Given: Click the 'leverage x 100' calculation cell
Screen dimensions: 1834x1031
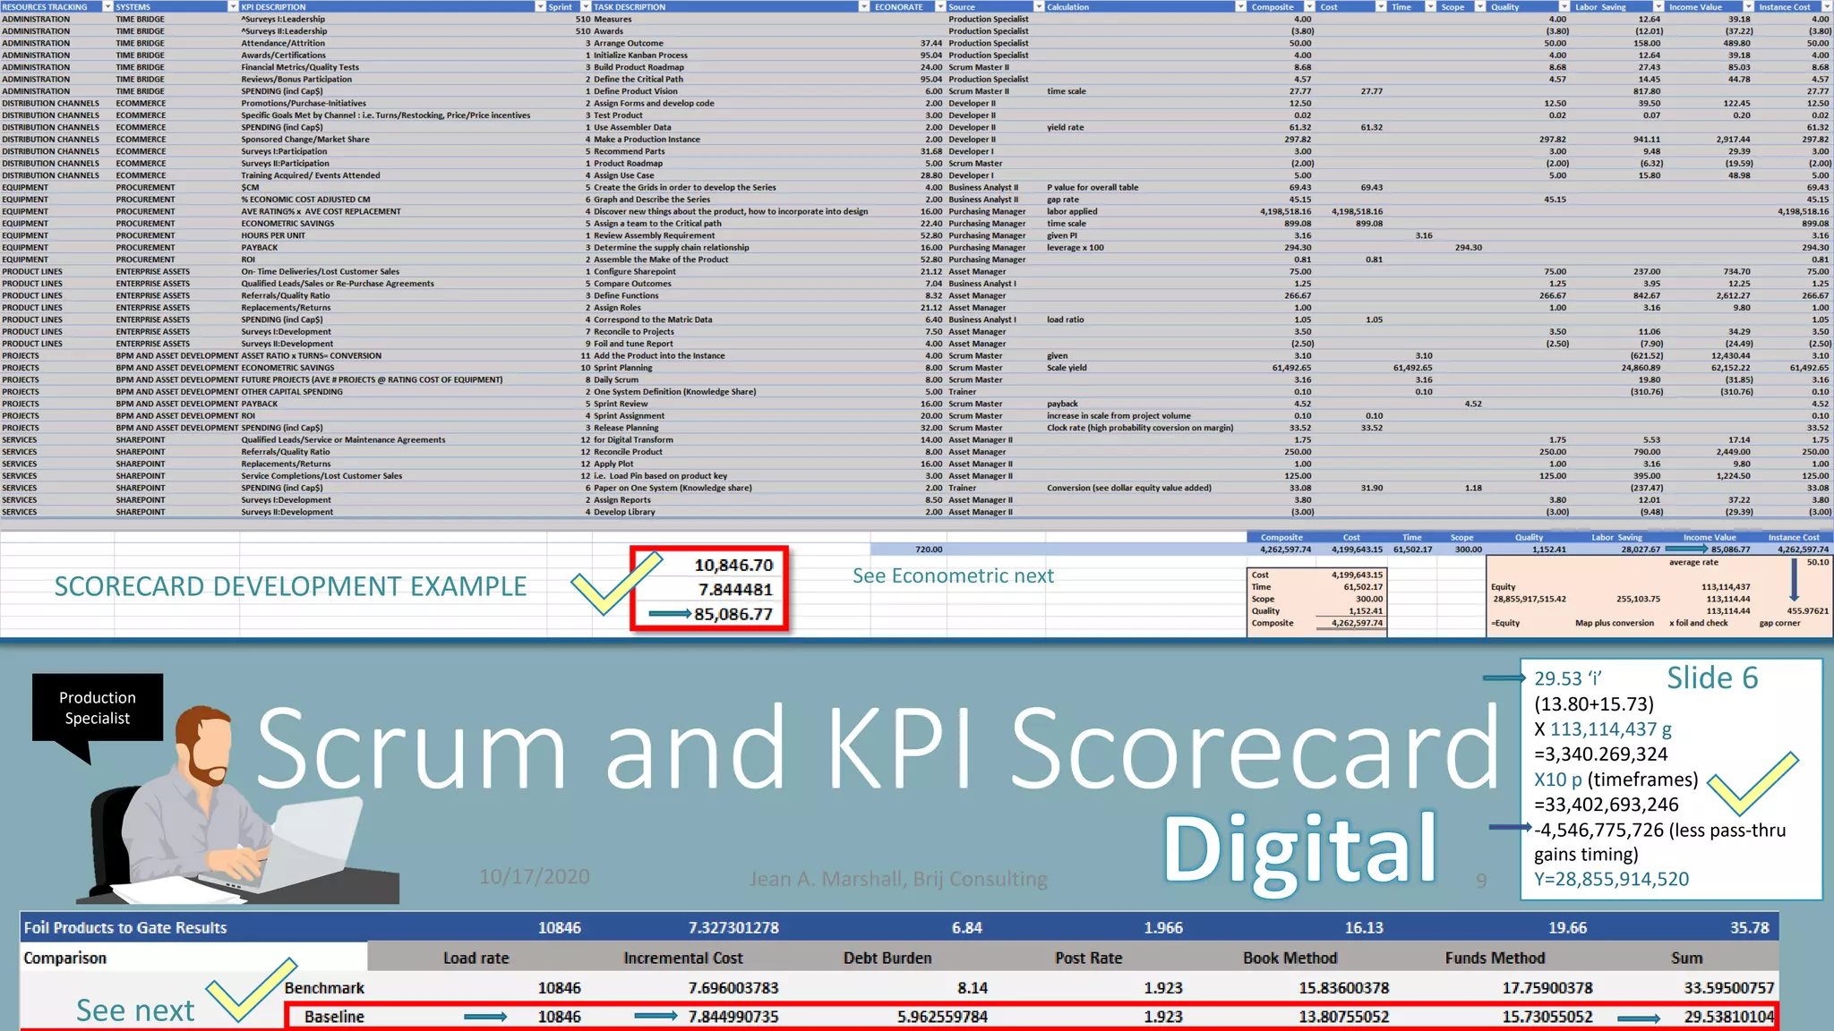Looking at the screenshot, I should coord(1076,248).
